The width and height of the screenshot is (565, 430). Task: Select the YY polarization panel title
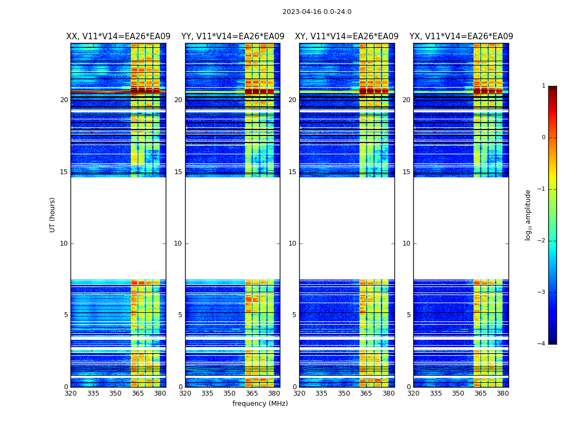tap(232, 37)
